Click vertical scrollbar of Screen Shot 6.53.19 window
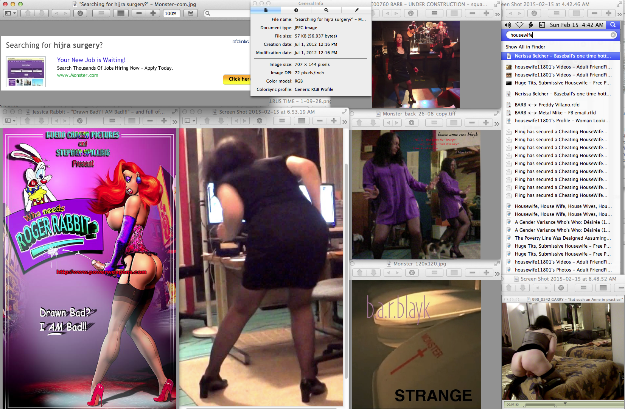This screenshot has width=625, height=409. coord(346,271)
